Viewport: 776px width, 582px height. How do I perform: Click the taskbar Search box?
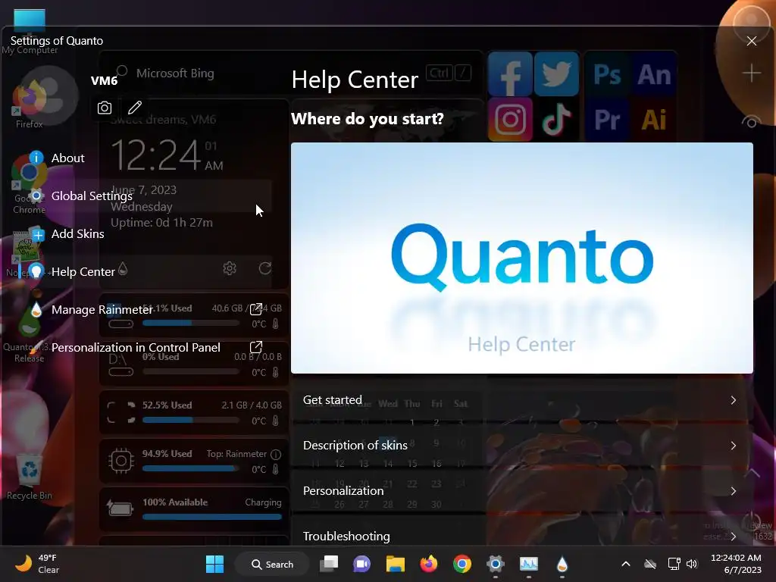tap(272, 564)
